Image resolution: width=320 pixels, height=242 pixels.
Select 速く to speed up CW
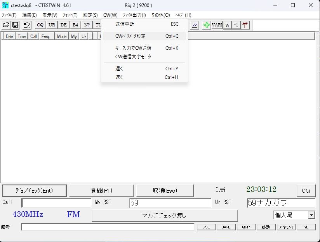click(144, 77)
